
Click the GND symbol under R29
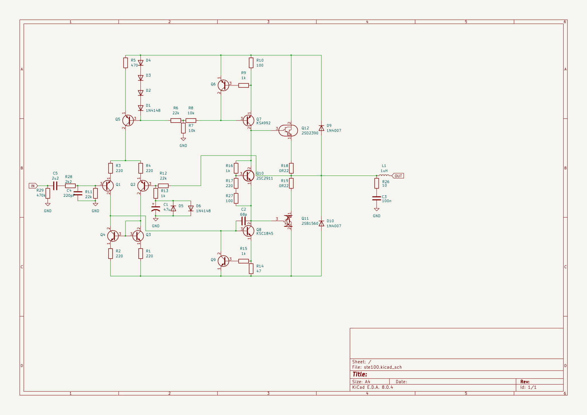tap(48, 204)
